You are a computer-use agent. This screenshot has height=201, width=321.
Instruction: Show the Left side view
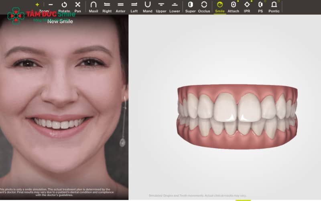[x=134, y=6]
